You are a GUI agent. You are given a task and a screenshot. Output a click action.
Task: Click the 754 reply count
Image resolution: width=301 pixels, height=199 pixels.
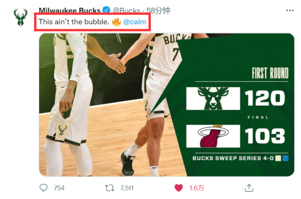pyautogui.click(x=59, y=188)
